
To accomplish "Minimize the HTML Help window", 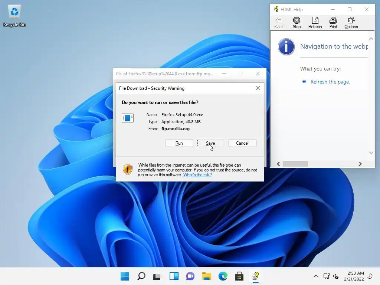I will coord(333,9).
